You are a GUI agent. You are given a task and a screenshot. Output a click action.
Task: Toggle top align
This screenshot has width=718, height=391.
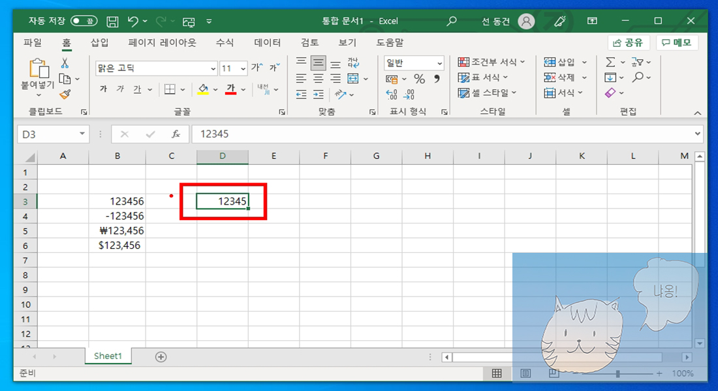tap(301, 62)
